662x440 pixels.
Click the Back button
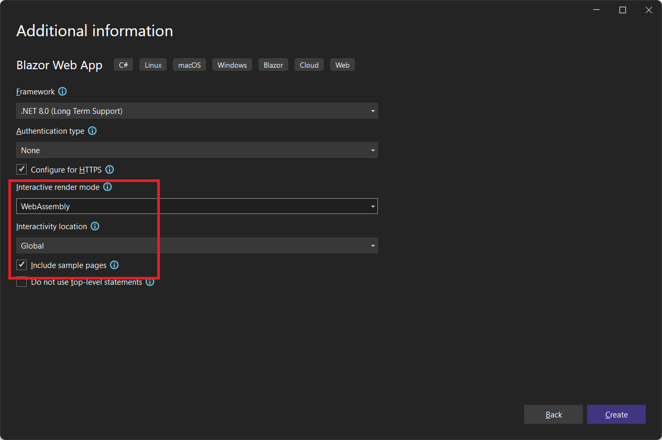[554, 414]
